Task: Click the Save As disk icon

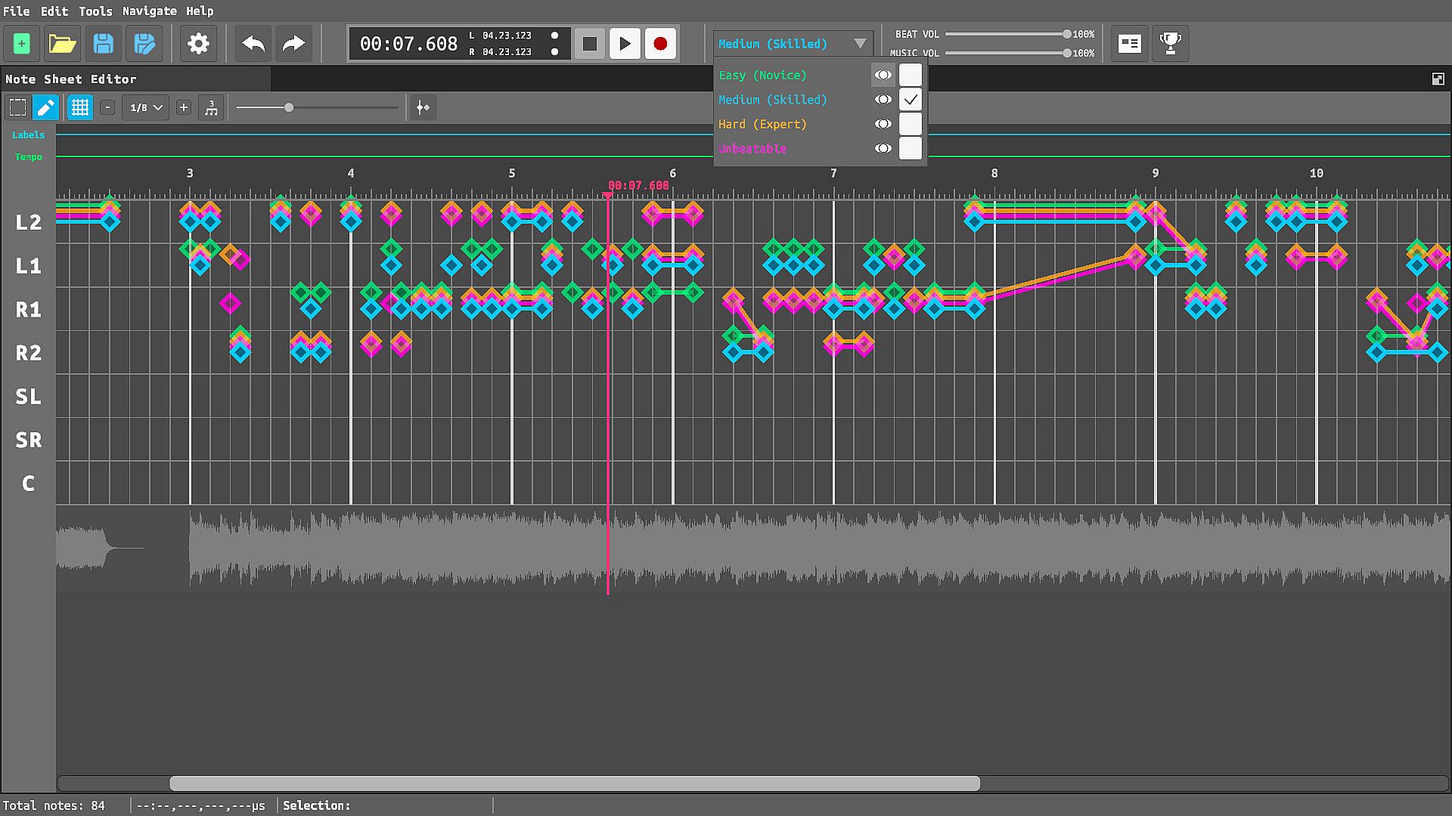Action: [x=144, y=44]
